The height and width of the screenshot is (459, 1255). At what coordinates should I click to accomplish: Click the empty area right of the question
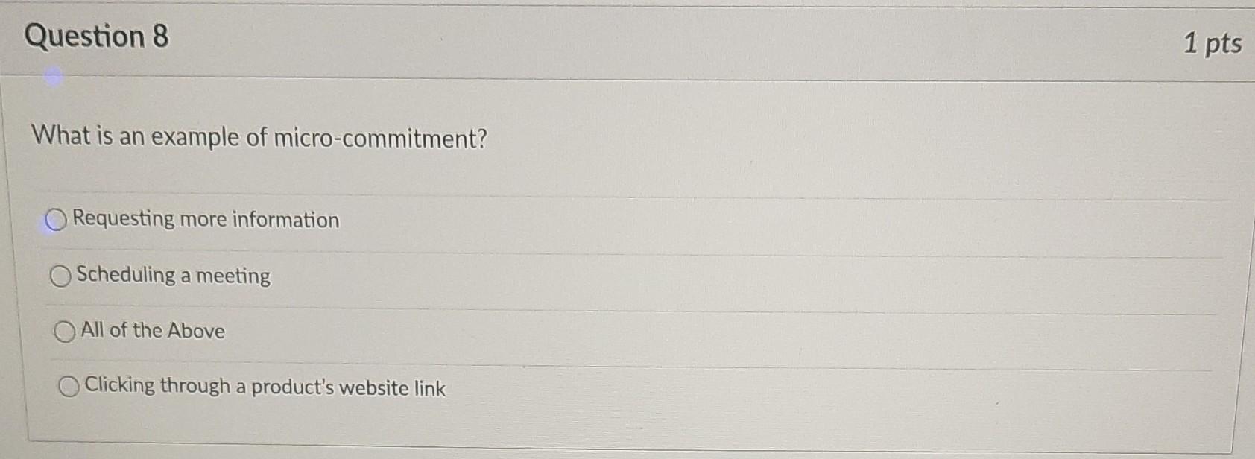click(x=820, y=138)
